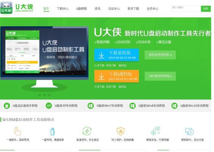Viewport: 214px width, 152px height.
Task: Open the 下载中心 menu item
Action: coord(63,9)
